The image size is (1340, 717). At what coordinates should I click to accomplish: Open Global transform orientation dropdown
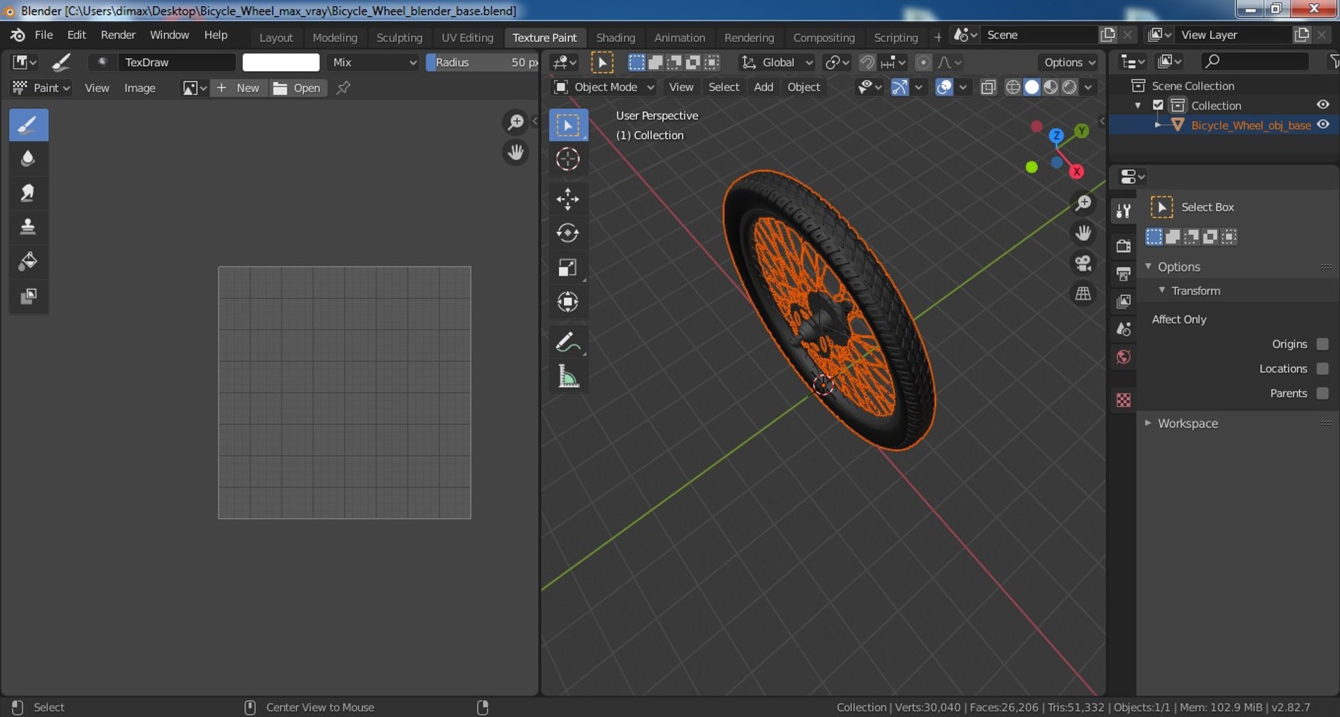(777, 62)
